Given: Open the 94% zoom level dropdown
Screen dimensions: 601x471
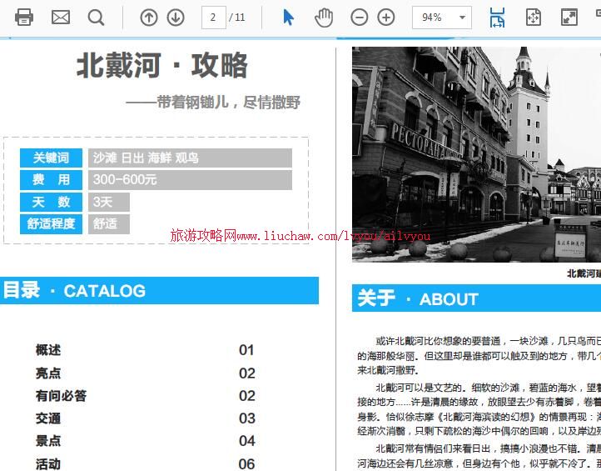Looking at the screenshot, I should pyautogui.click(x=441, y=18).
